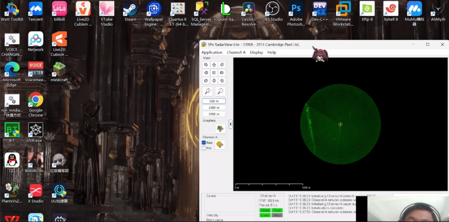Viewport: 449px width, 222px height.
Task: Open VTube Studio desktop shortcut
Action: 106,14
